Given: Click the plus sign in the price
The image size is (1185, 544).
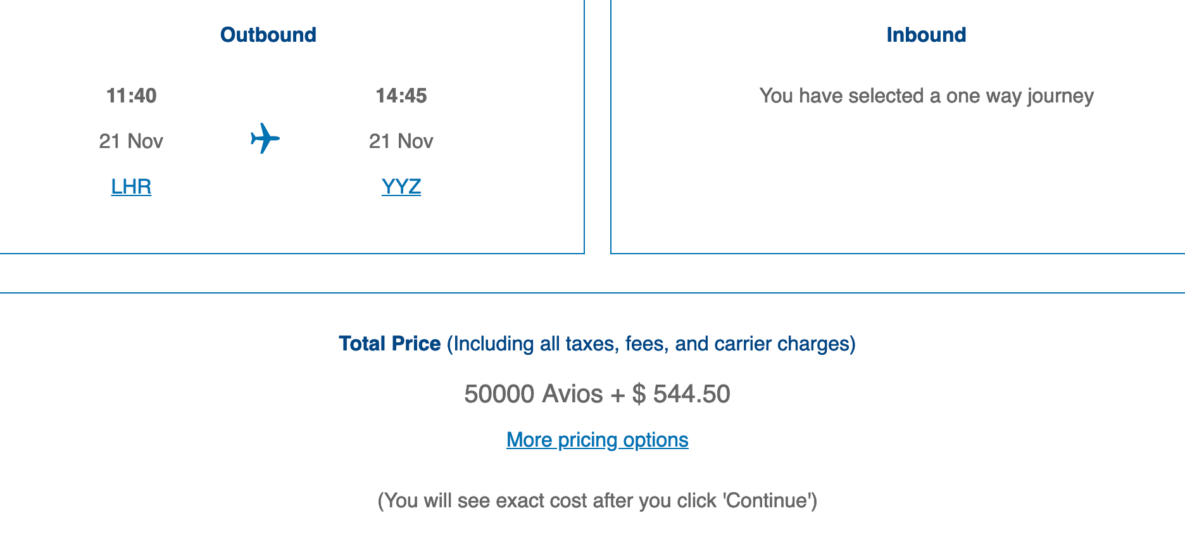Looking at the screenshot, I should click(617, 395).
